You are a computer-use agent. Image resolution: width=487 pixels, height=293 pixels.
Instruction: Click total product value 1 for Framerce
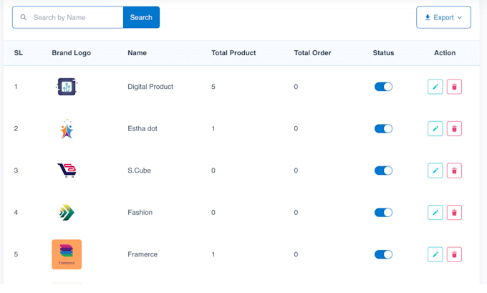tap(213, 254)
